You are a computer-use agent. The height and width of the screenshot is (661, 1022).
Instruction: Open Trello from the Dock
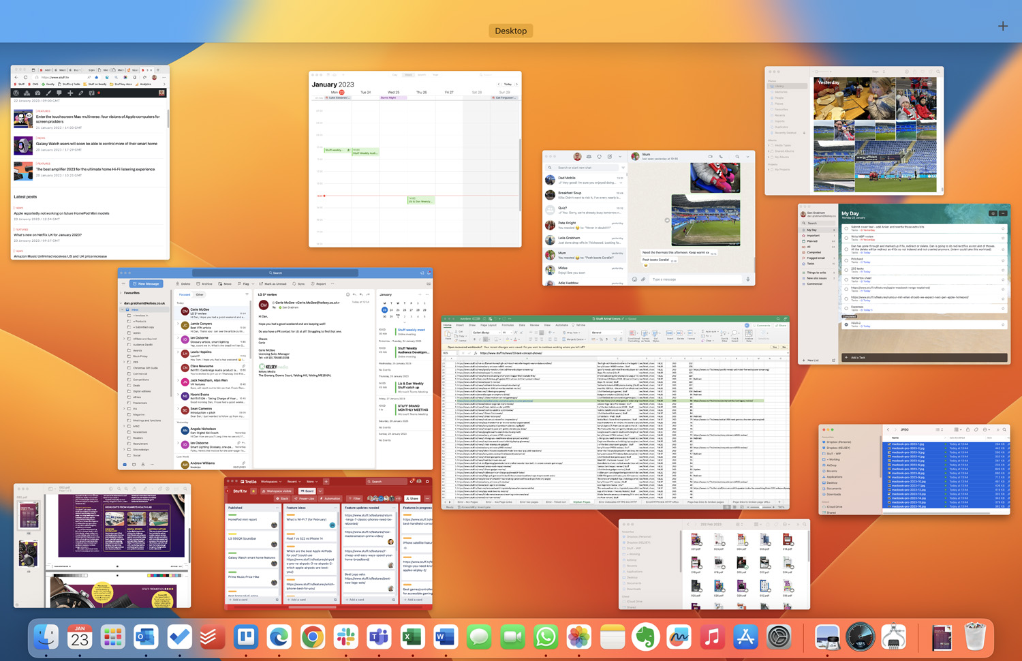click(246, 637)
